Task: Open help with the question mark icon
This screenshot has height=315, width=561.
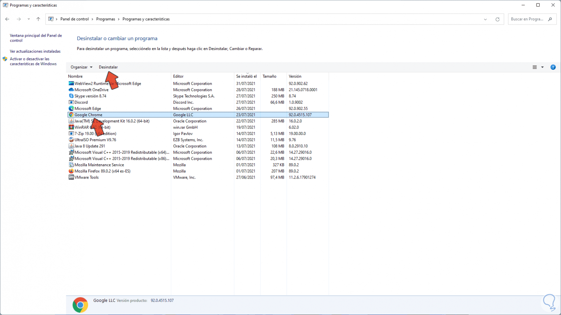Action: [x=553, y=67]
